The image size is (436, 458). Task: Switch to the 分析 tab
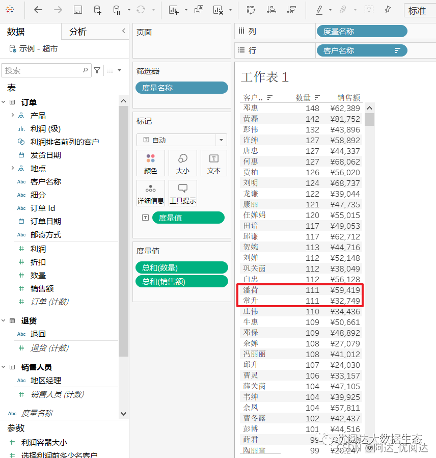[78, 32]
